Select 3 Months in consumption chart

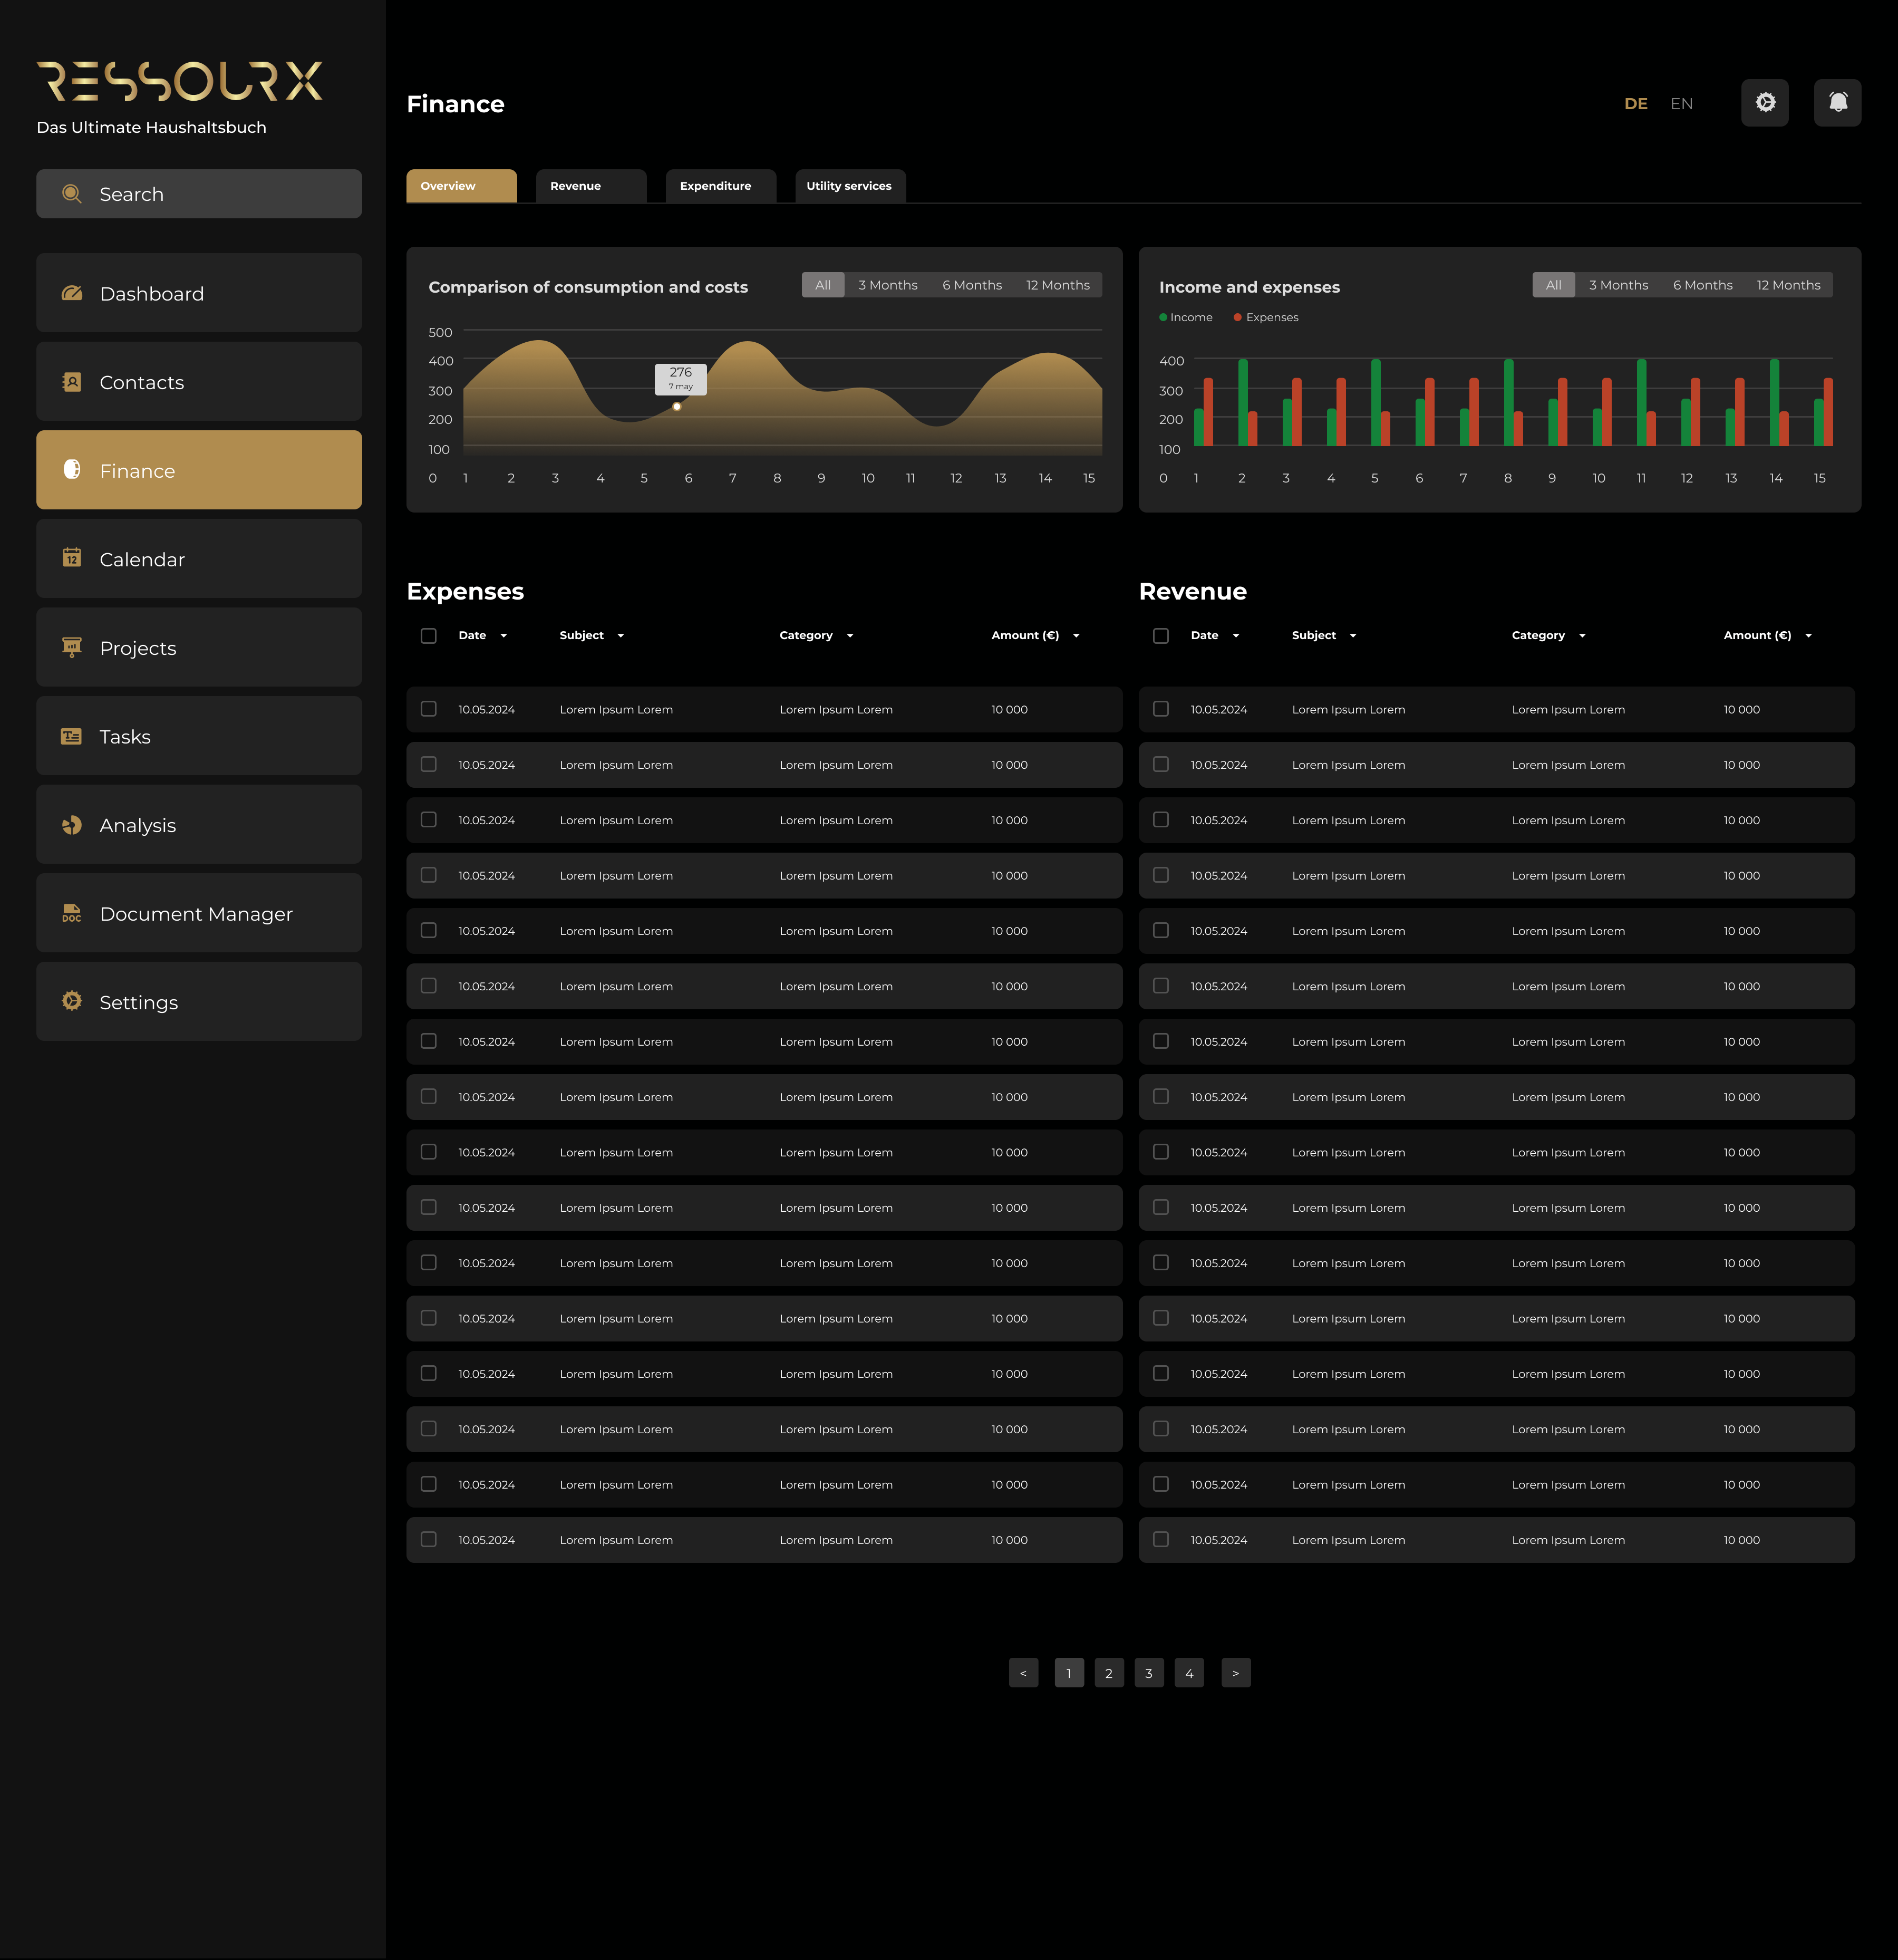(888, 285)
